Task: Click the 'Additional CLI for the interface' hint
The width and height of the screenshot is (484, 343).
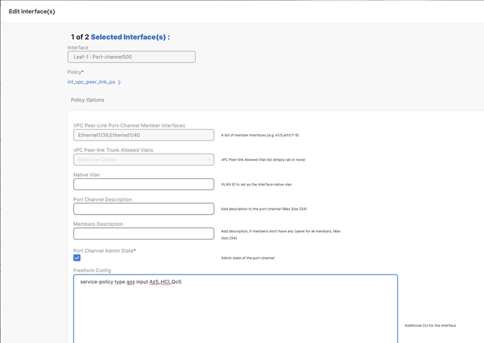Action: click(430, 326)
